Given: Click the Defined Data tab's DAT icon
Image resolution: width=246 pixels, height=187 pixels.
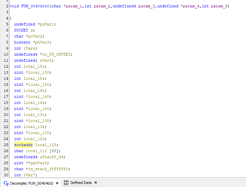Looking at the screenshot, I should (66, 183).
